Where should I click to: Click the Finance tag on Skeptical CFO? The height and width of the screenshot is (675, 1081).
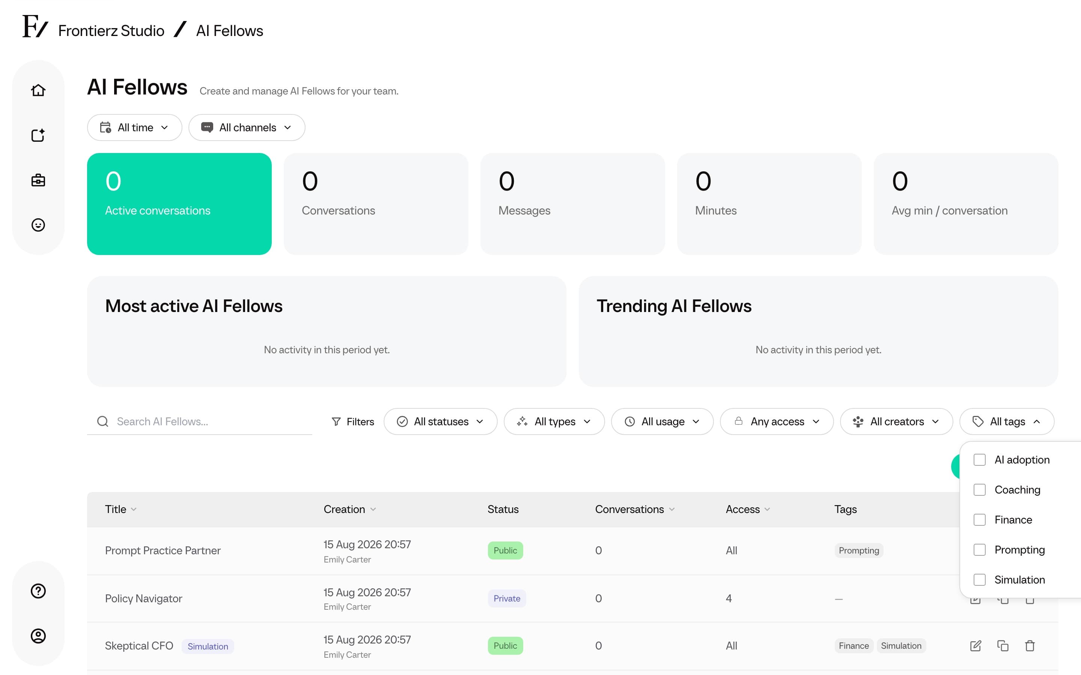[854, 645]
